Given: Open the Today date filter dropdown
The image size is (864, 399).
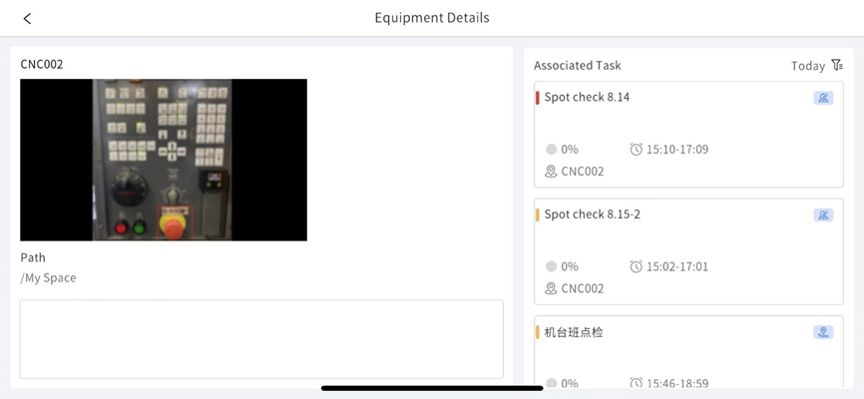Looking at the screenshot, I should pos(807,66).
